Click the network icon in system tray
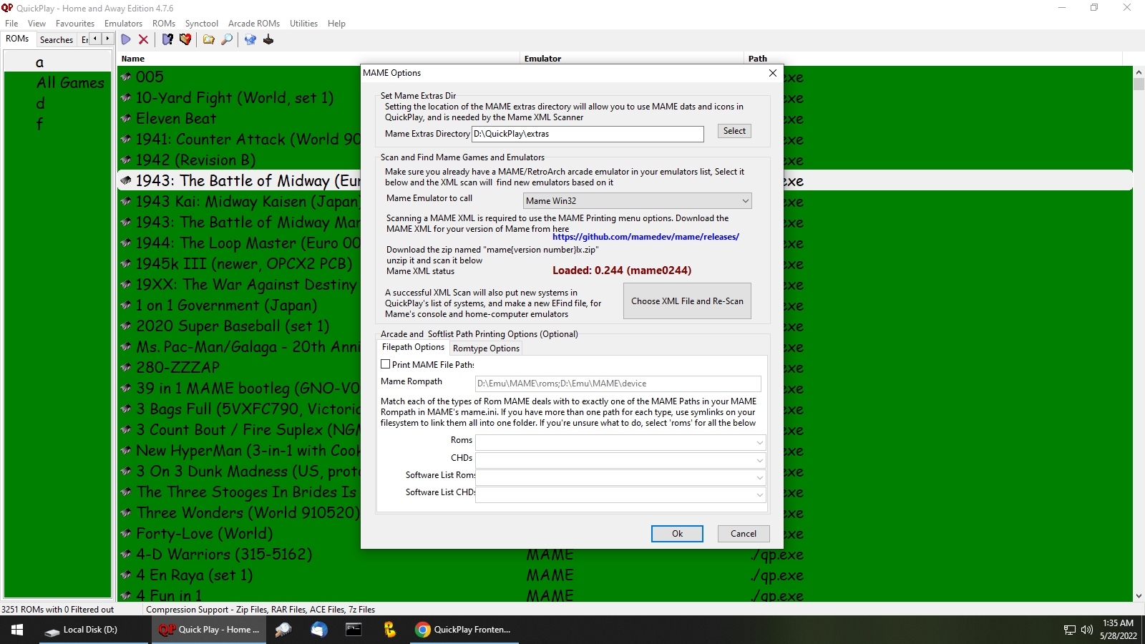Viewport: 1145px width, 644px height. tap(1070, 630)
